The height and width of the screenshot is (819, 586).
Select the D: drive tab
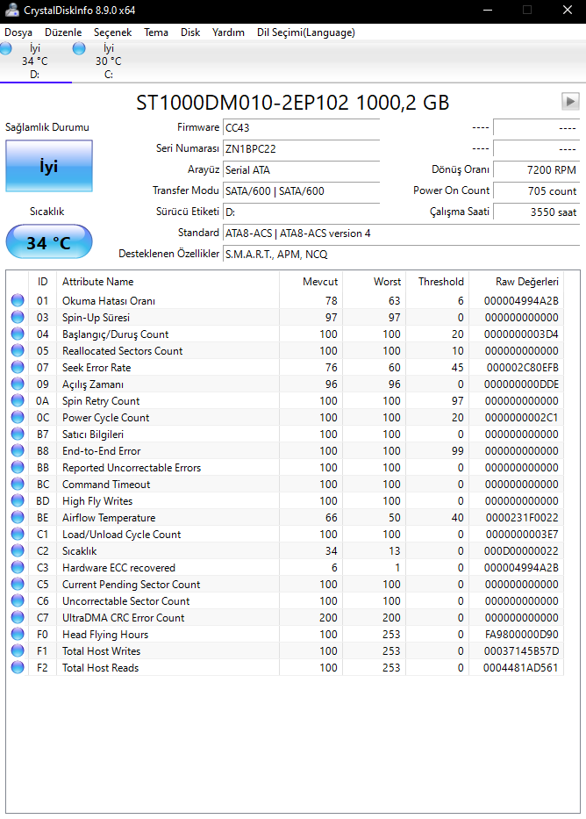pos(34,61)
